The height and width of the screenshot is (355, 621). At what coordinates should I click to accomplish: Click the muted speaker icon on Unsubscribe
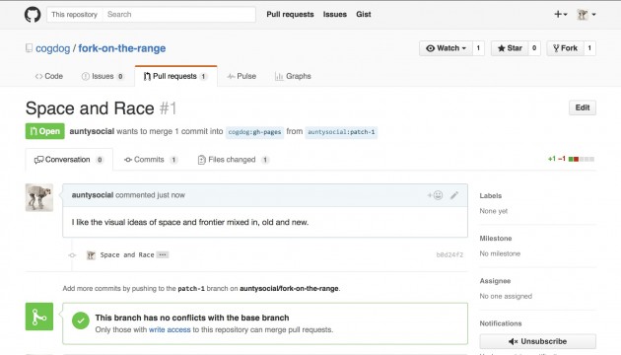click(514, 341)
